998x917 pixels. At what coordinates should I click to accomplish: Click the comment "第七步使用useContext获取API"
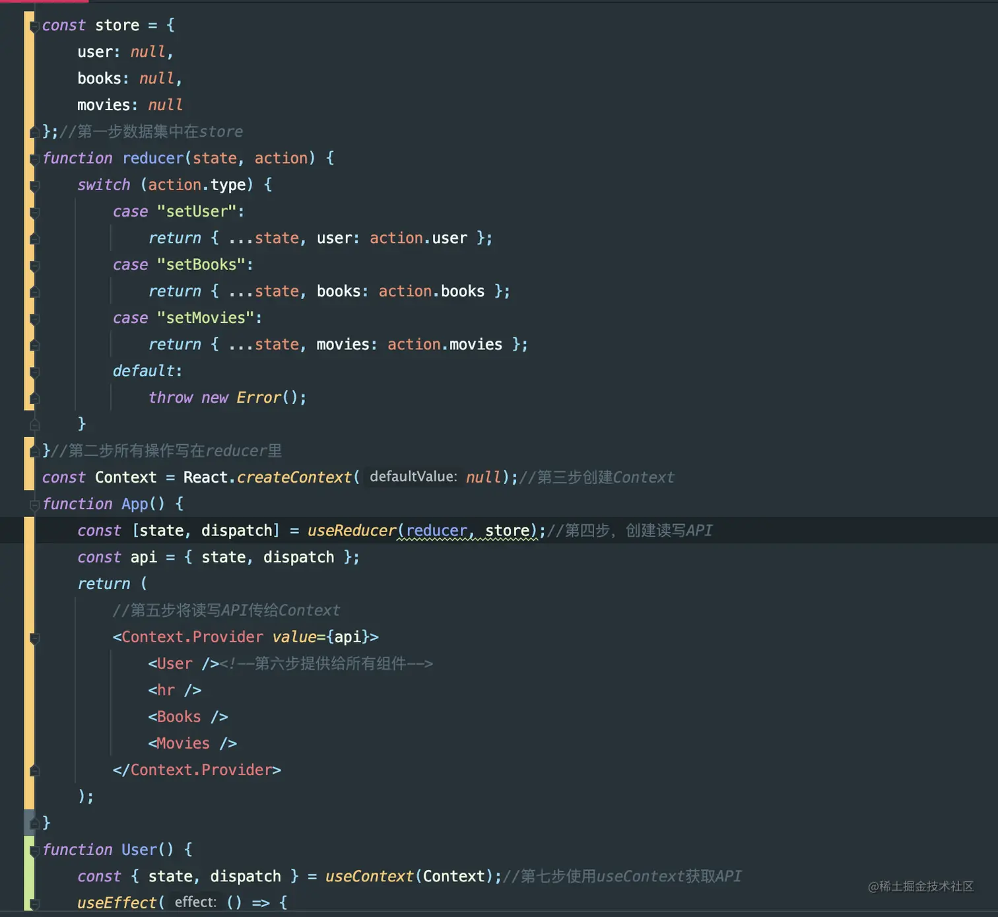point(622,876)
